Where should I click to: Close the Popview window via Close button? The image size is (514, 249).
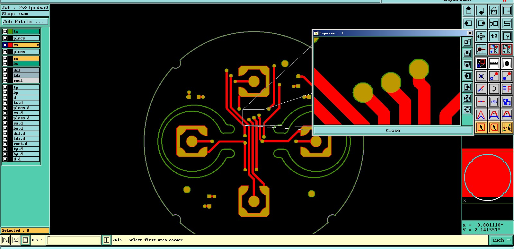click(x=393, y=130)
